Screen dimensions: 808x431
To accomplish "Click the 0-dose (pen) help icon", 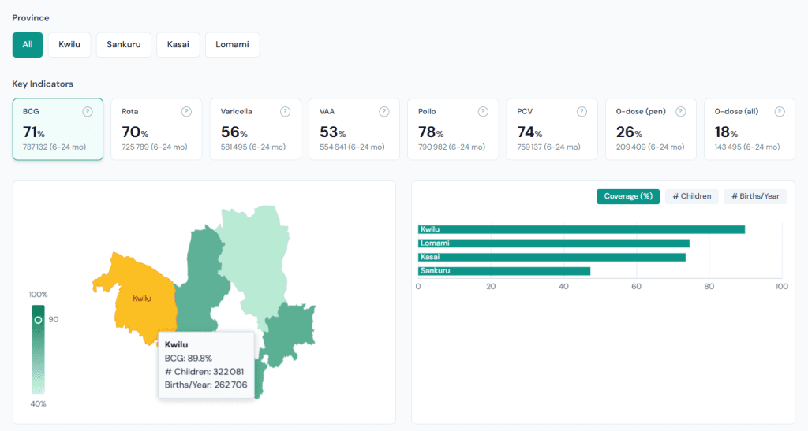I will coord(680,112).
